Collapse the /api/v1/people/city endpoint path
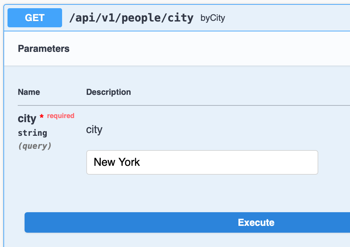Image resolution: width=350 pixels, height=247 pixels. (131, 18)
